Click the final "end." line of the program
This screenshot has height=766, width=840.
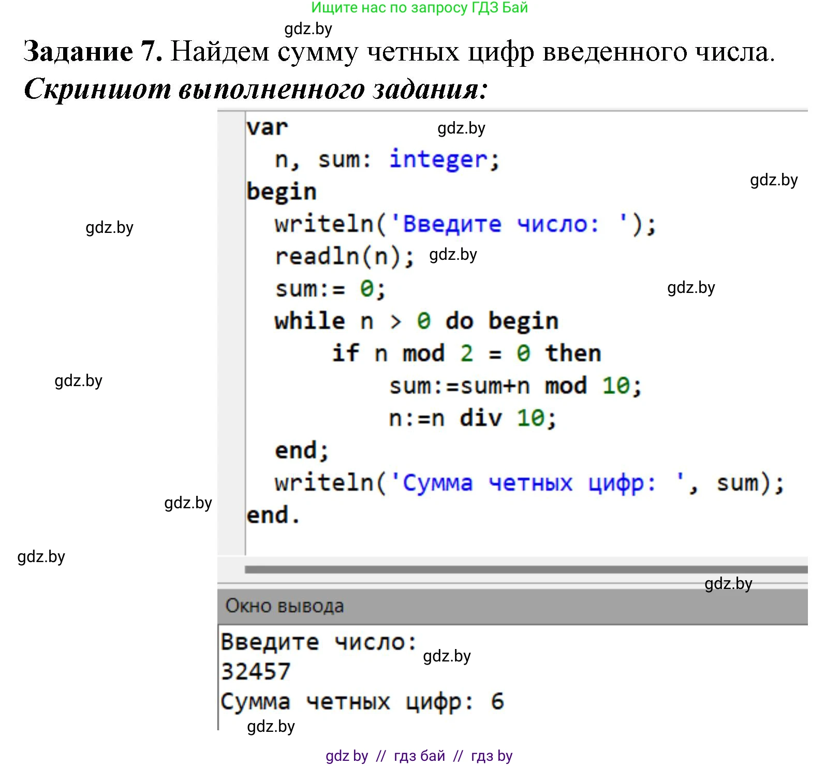pyautogui.click(x=273, y=515)
